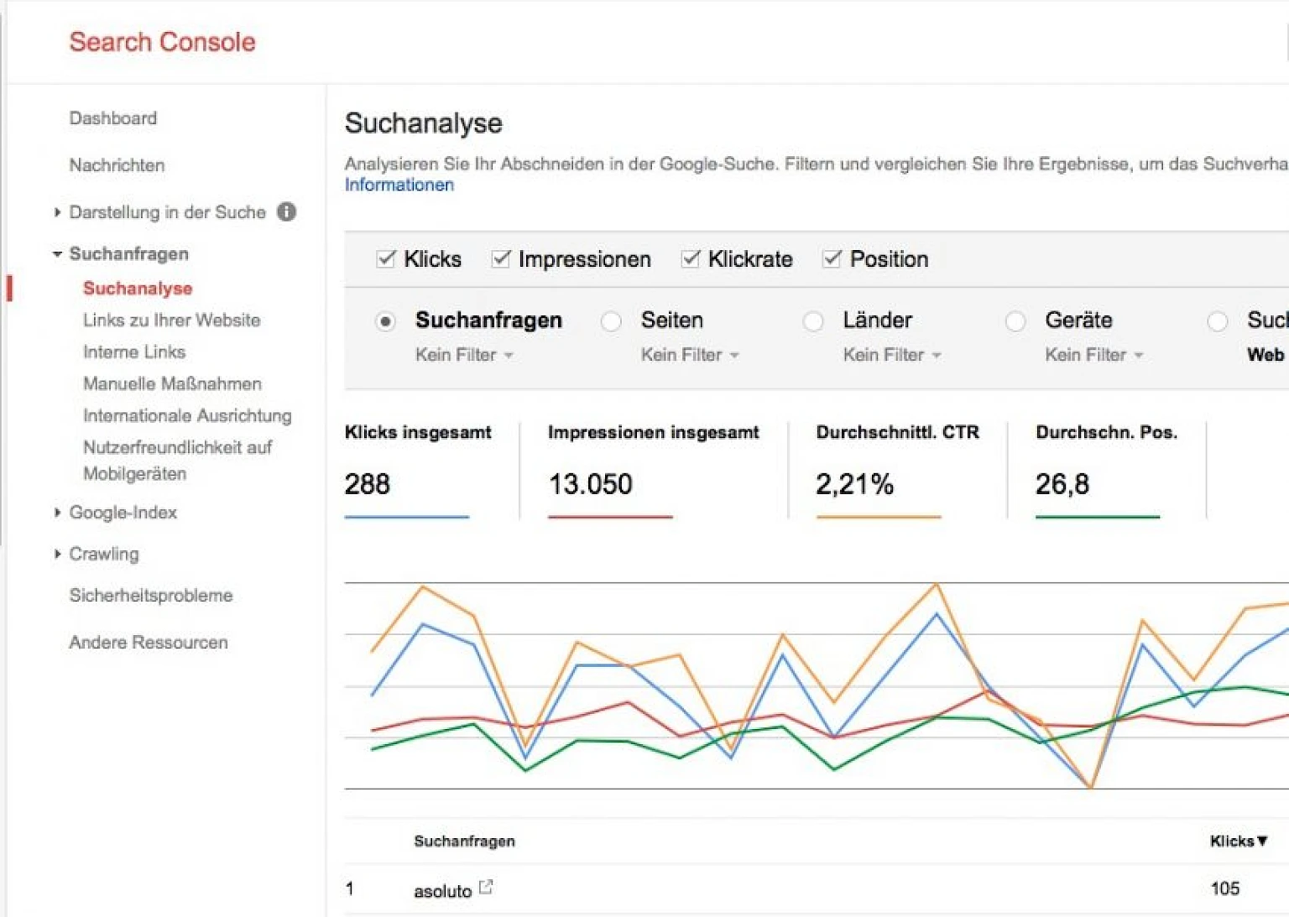The image size is (1289, 917).
Task: Select the cut-off Such... radio button
Action: click(x=1218, y=321)
